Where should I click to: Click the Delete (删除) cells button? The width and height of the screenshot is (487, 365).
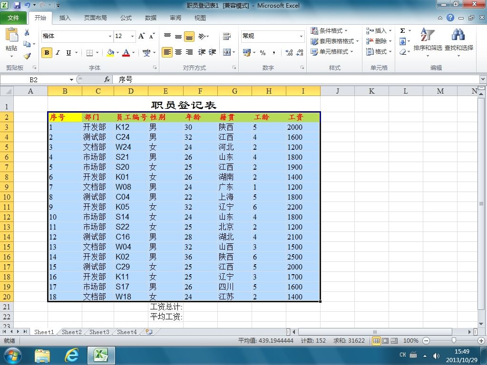(379, 41)
